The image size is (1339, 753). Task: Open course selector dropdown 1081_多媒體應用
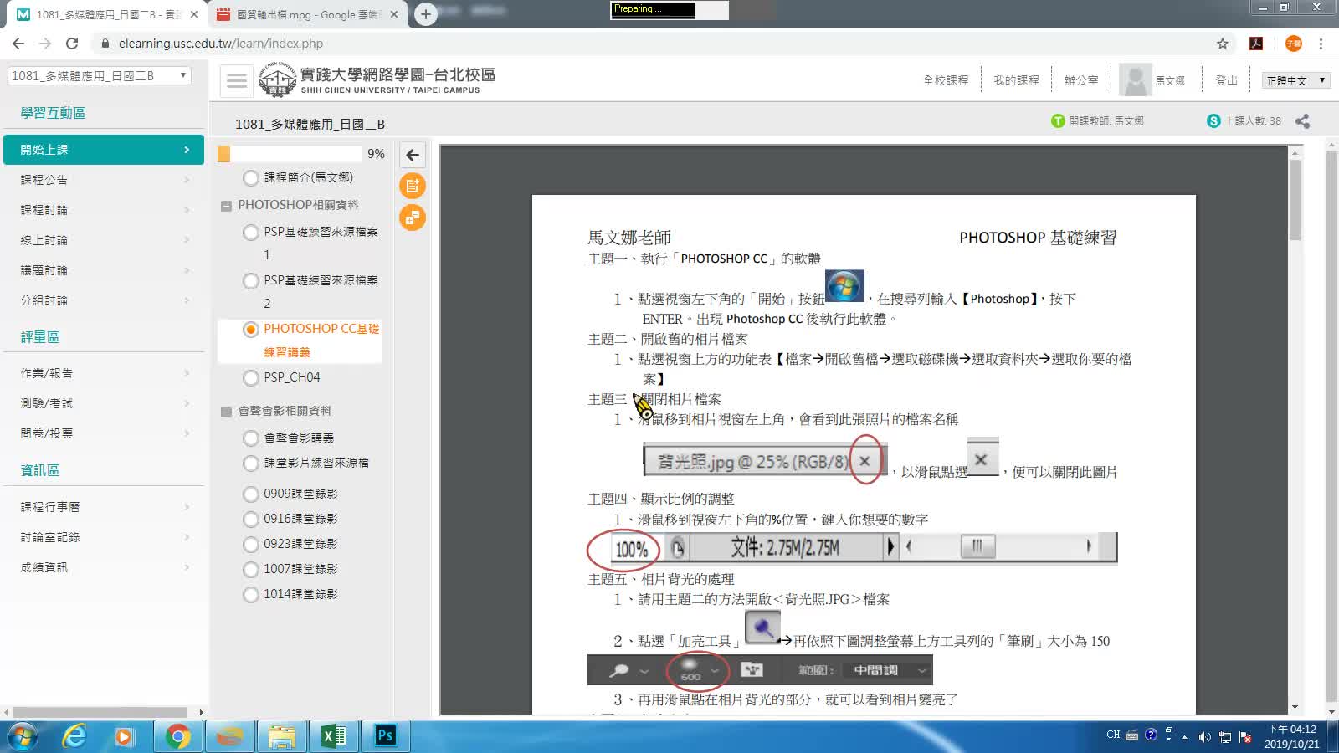pyautogui.click(x=100, y=76)
